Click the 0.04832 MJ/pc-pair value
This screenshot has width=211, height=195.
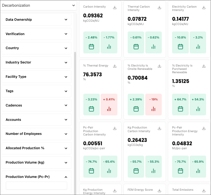pos(182,143)
